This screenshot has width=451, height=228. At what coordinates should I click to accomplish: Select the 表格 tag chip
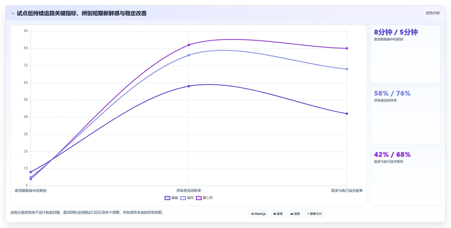[278, 214]
